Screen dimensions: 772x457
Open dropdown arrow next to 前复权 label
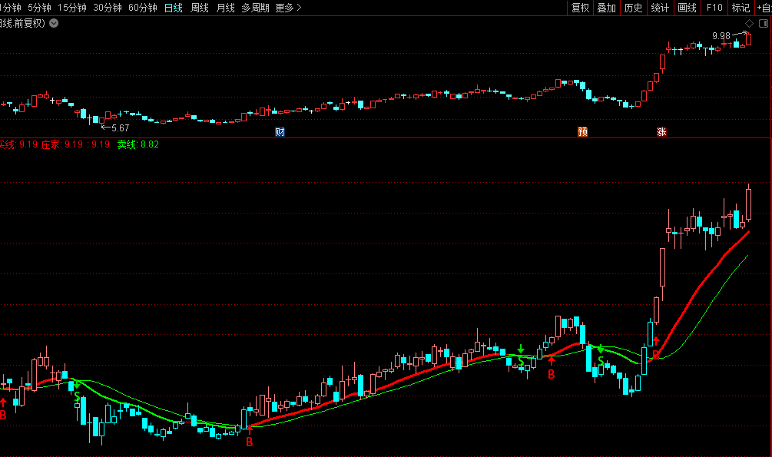(x=54, y=23)
